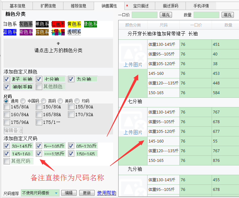Open the 使用帮助 link
239x198 pixels.
(107, 193)
